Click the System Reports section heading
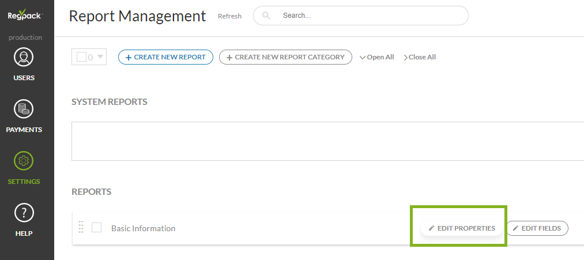This screenshot has height=260, width=584. point(109,102)
